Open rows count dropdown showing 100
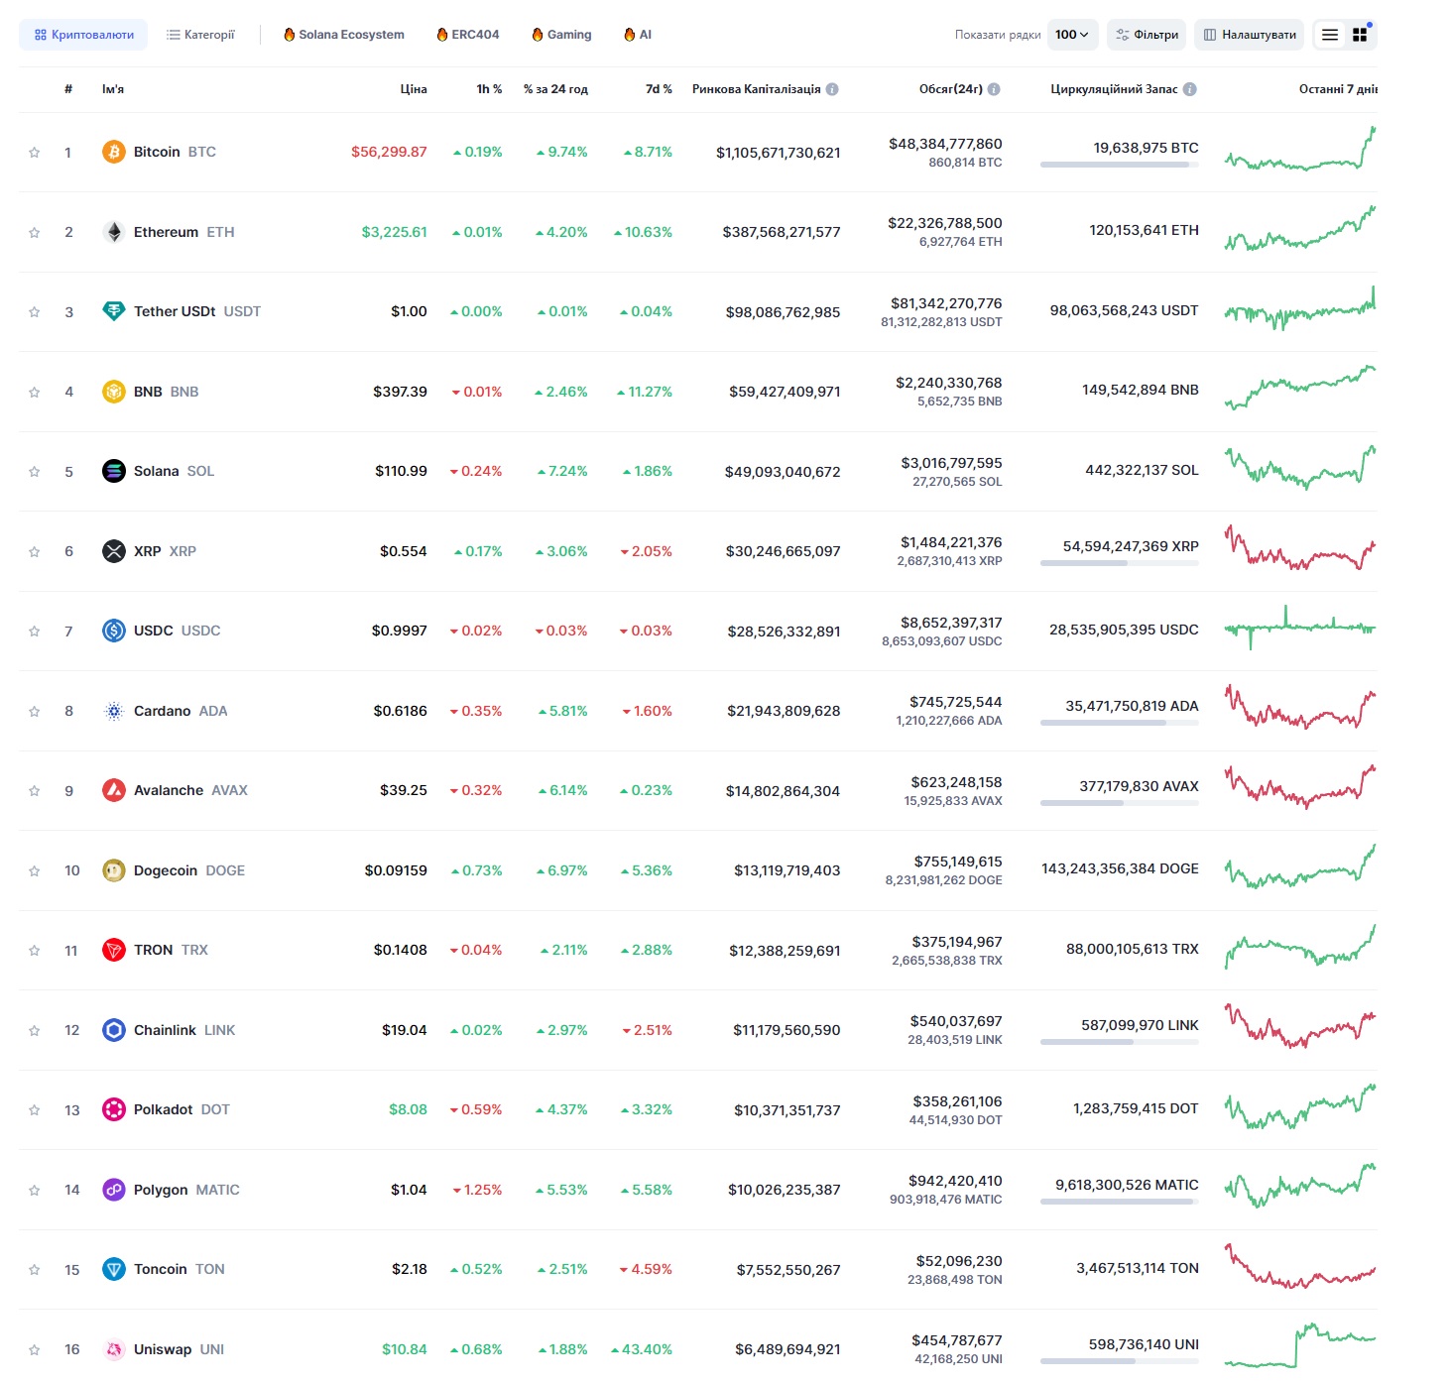 pos(1072,35)
